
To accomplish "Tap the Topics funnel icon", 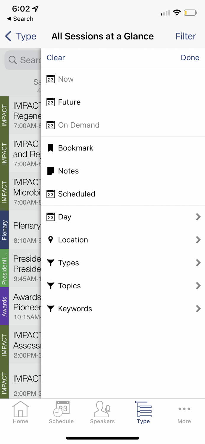I will 51,286.
